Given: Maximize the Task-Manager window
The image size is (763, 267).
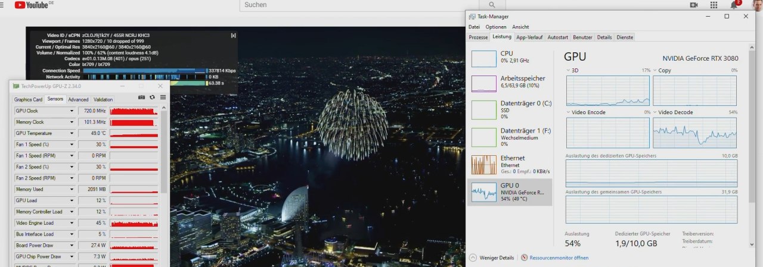Looking at the screenshot, I should (x=727, y=17).
